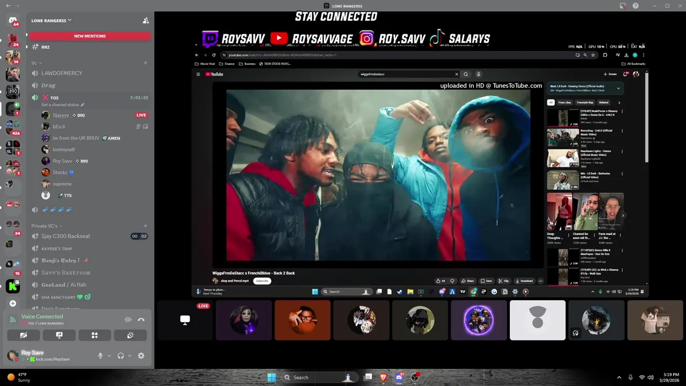Open the activities launcher button

94,335
